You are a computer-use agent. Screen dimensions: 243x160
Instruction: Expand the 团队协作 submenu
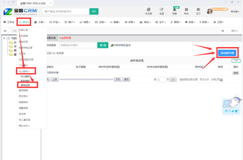click(24, 126)
